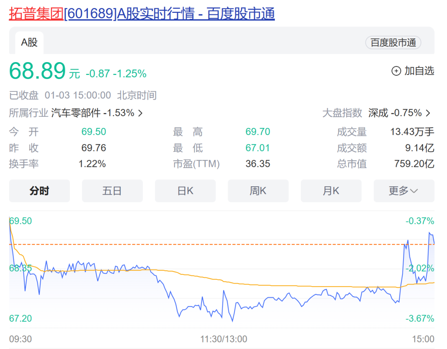Click the 成交额 value 9.14亿
Screen dimensions: 447x349
pos(420,148)
